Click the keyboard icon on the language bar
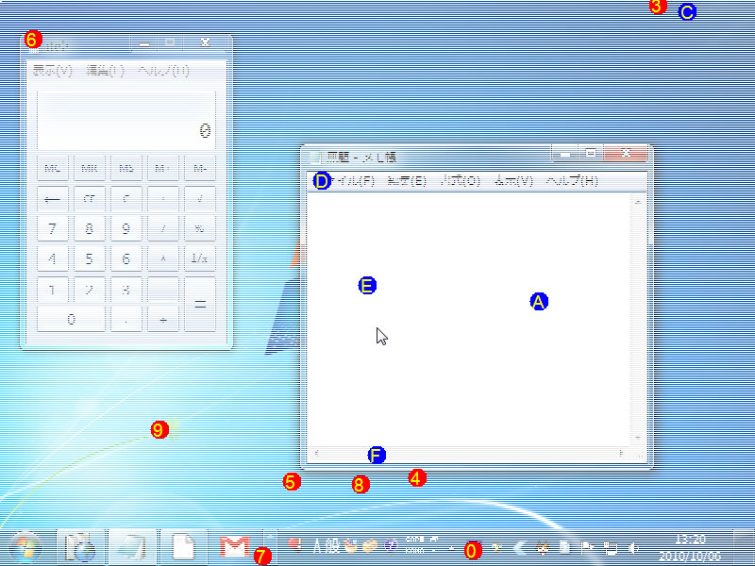 tap(350, 545)
